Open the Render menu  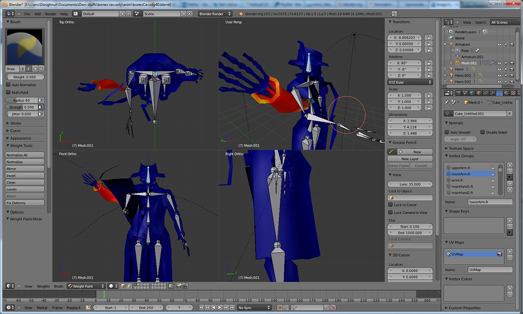(50, 14)
